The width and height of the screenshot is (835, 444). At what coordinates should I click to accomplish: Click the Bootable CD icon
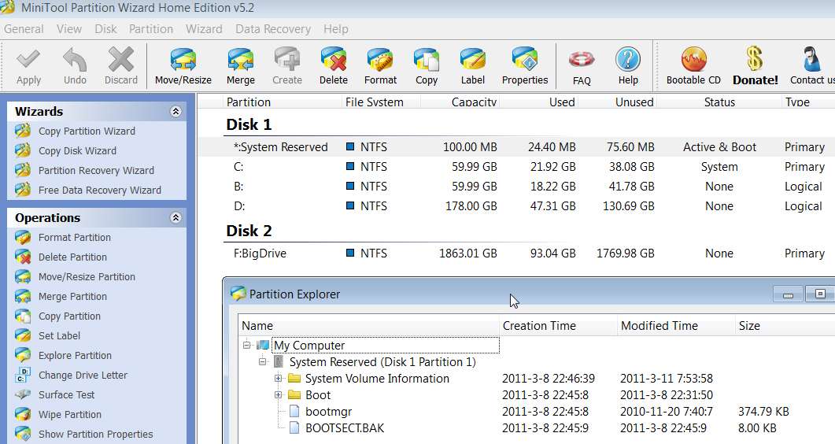coord(693,59)
